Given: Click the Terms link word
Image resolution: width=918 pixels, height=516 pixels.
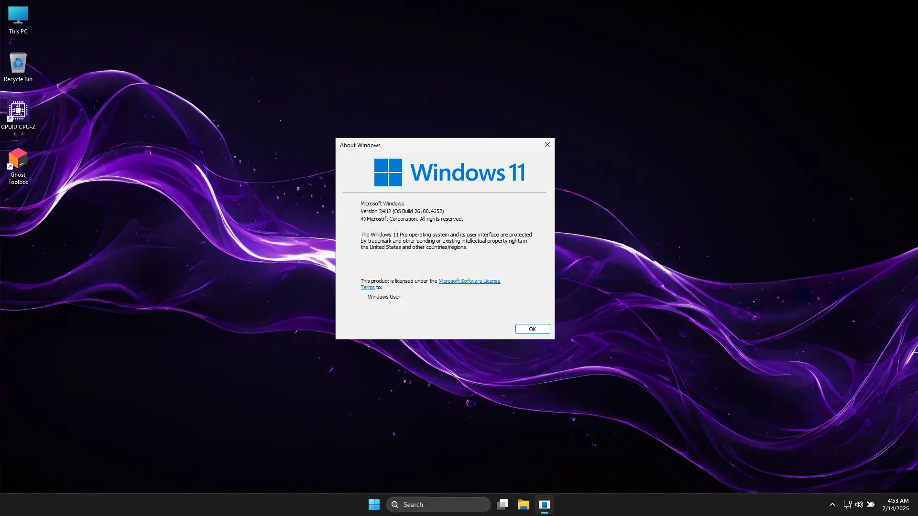Looking at the screenshot, I should pos(368,288).
